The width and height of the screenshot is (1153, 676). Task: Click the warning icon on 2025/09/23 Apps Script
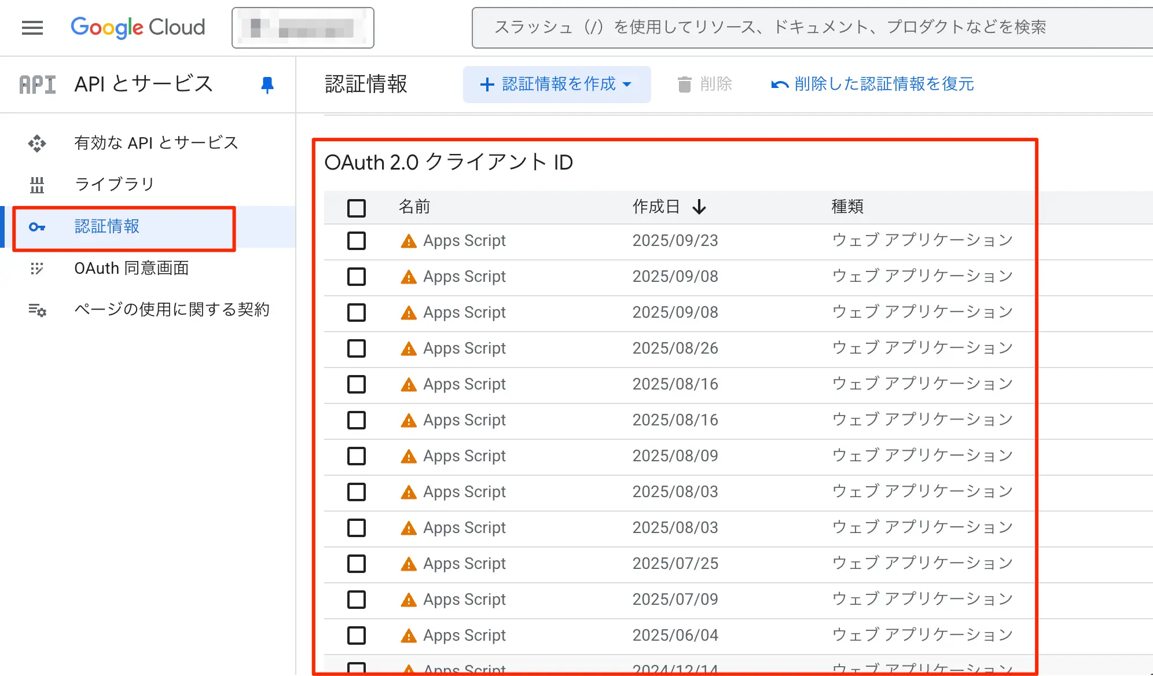coord(409,241)
